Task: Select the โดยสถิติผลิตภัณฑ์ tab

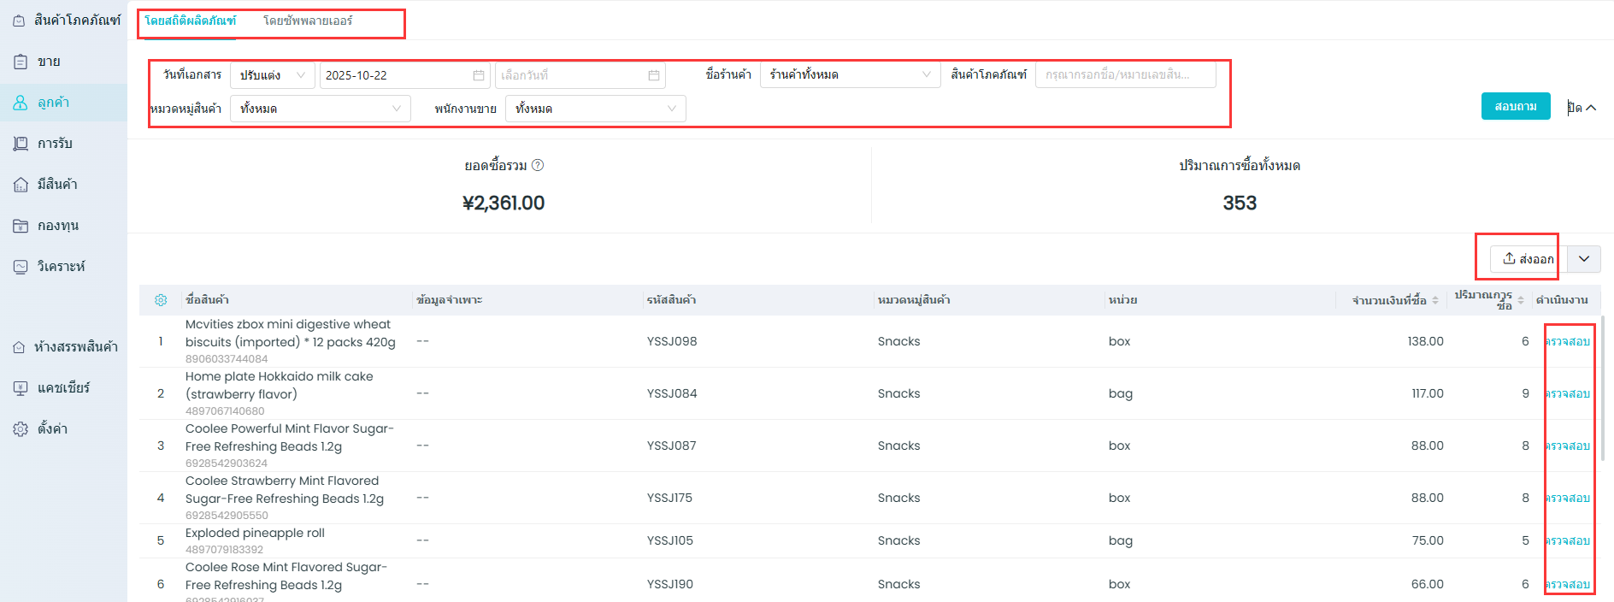Action: point(190,21)
